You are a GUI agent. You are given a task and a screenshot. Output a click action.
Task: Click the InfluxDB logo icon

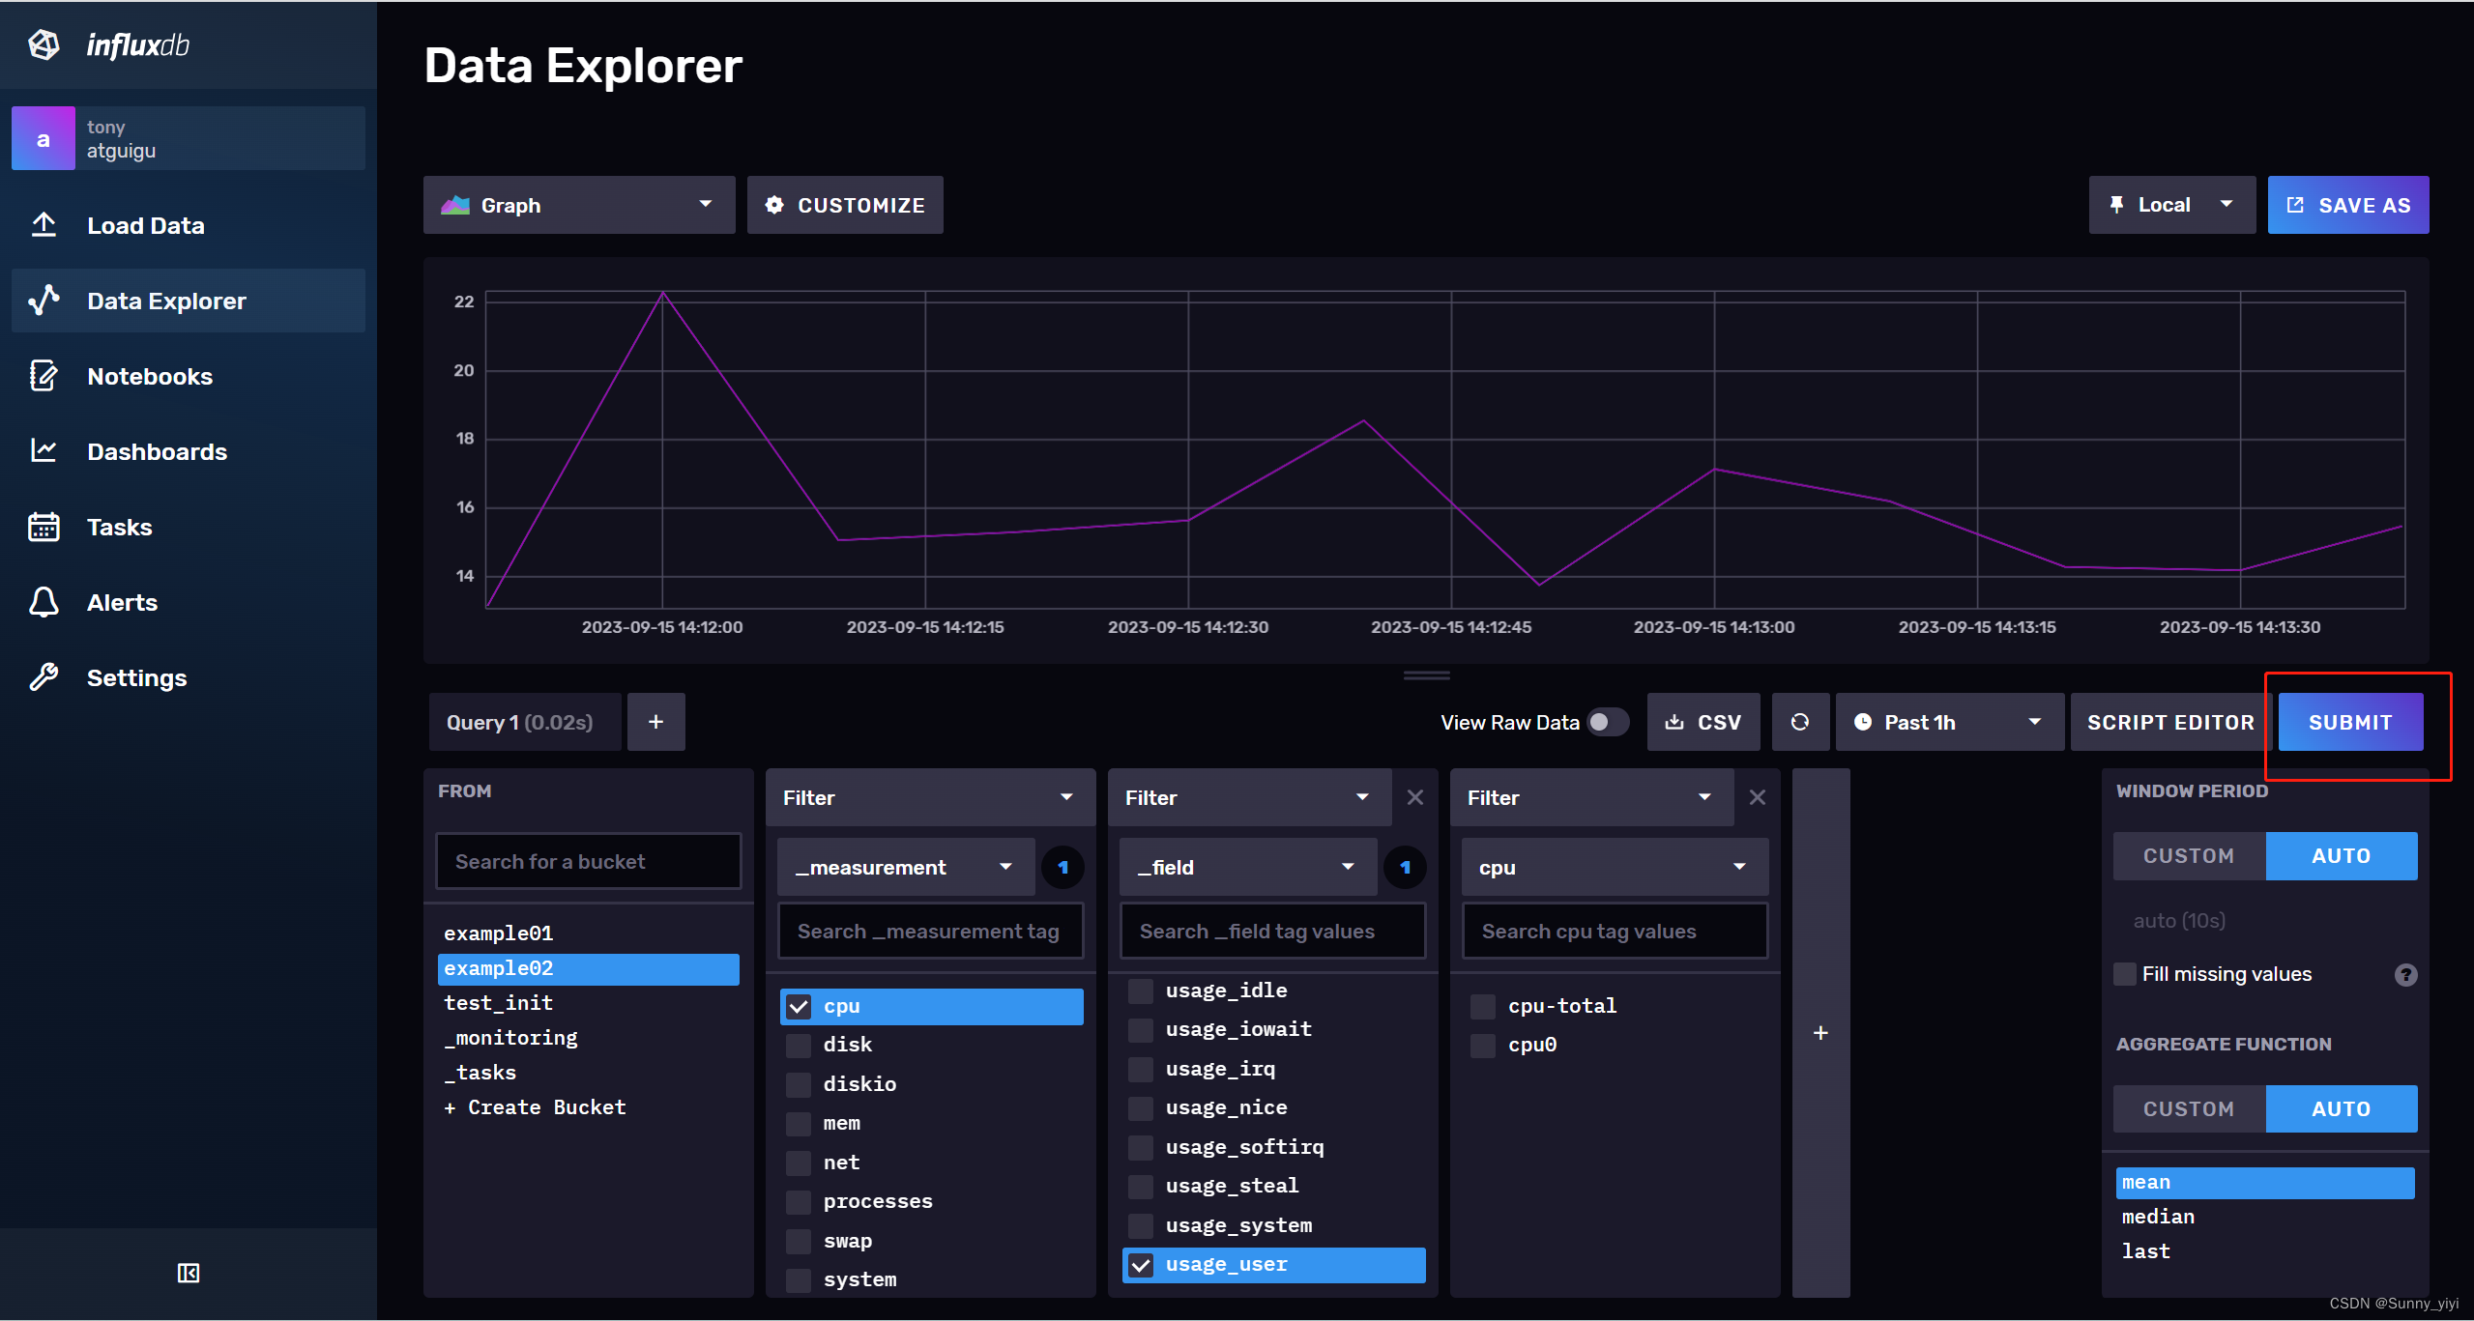[44, 44]
